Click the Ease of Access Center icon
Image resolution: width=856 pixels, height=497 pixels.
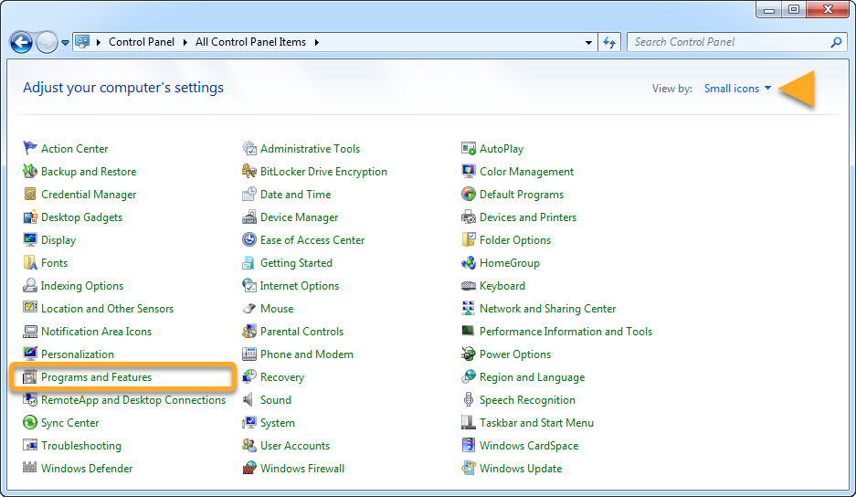coord(249,240)
